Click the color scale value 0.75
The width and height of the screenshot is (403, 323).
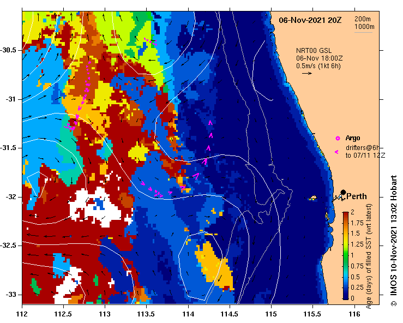coord(357,266)
